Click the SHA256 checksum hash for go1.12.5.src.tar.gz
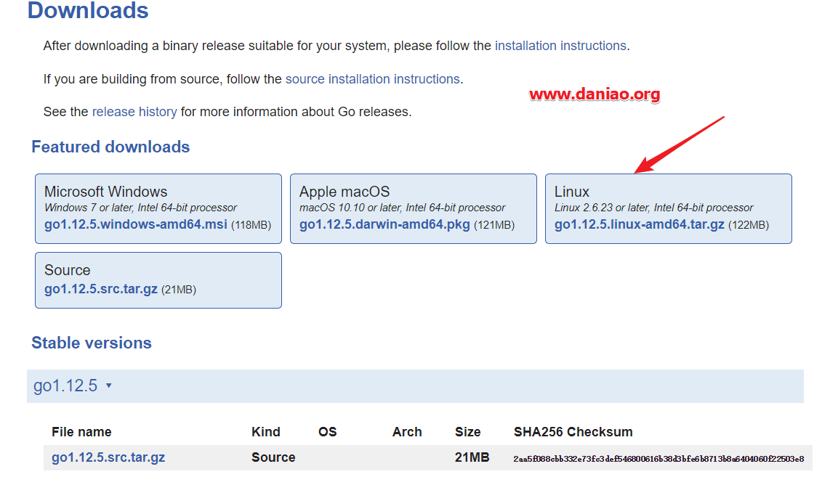The height and width of the screenshot is (477, 838). pyautogui.click(x=659, y=459)
